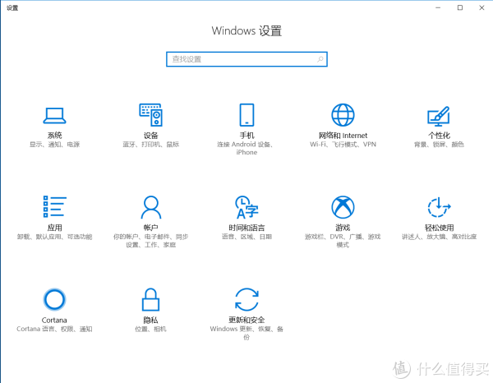Click the 网络和 Internet label
This screenshot has height=383, width=493.
pyautogui.click(x=343, y=136)
